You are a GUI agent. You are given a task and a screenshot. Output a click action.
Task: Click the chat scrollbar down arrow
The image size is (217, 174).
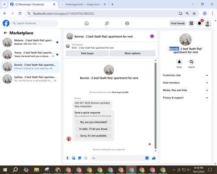coord(155,151)
